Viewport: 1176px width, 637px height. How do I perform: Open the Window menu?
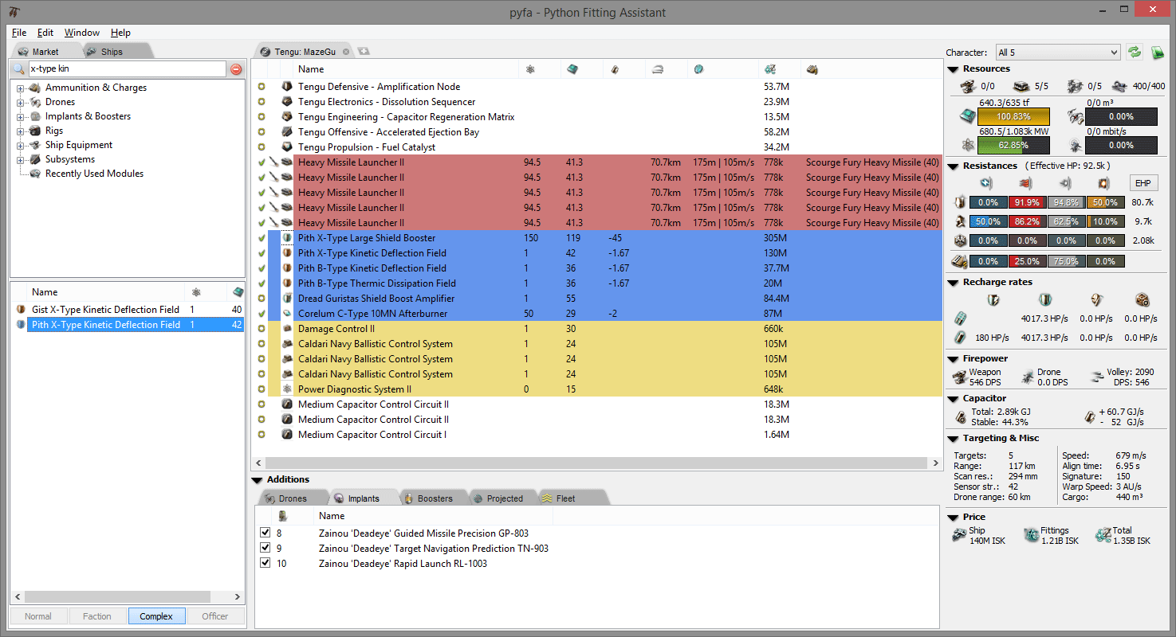tap(82, 33)
